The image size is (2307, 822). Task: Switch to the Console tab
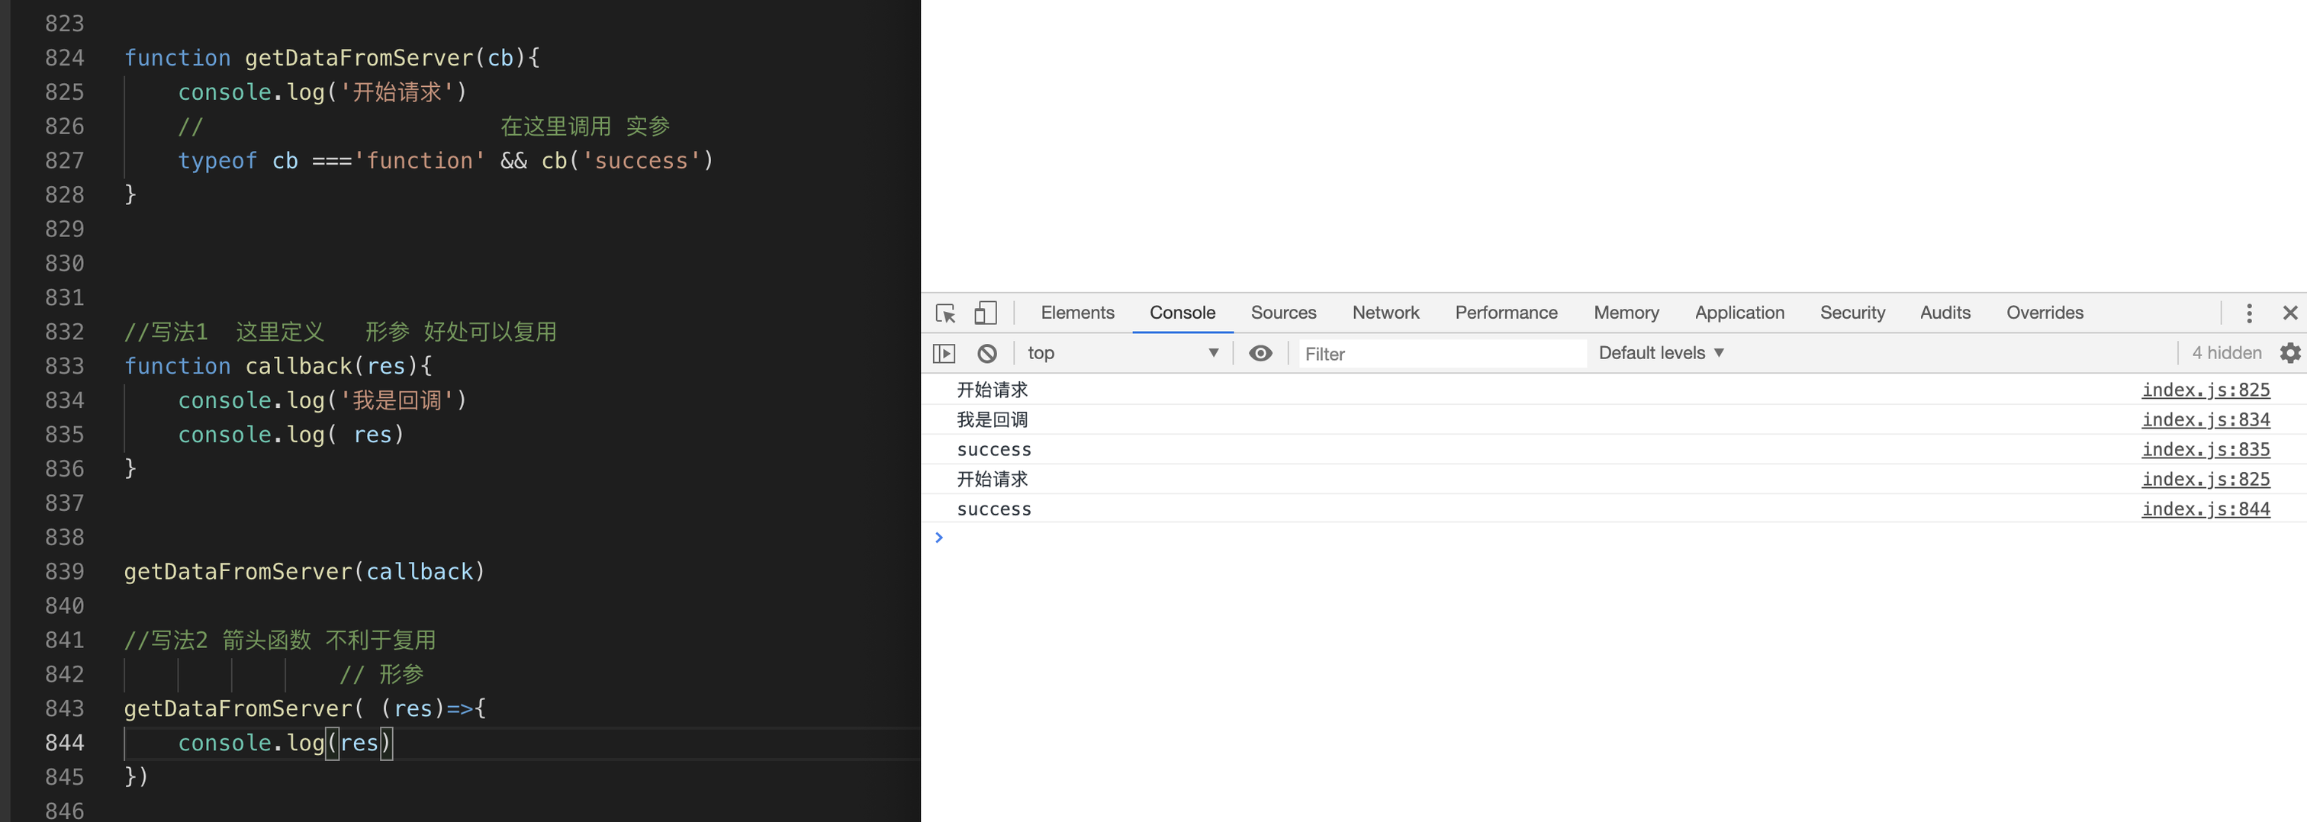[1182, 313]
